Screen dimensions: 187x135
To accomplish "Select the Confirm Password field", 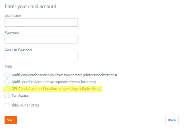I will 41,56.
